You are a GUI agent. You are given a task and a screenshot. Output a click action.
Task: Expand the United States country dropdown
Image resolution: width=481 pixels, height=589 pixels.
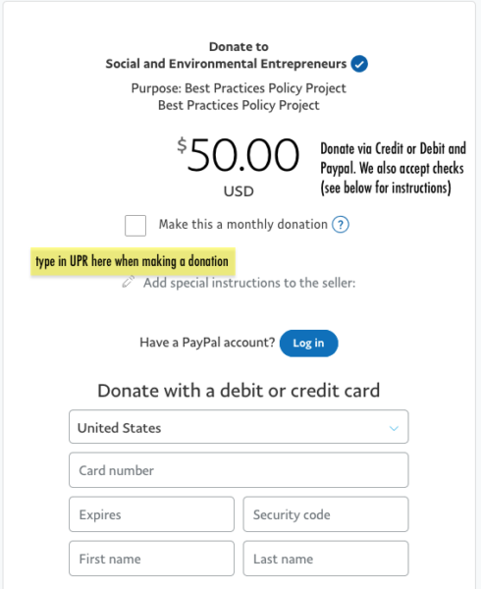point(239,427)
